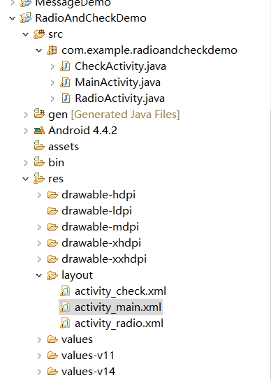
Task: Click the values-v11 folder icon
Action: (52, 356)
